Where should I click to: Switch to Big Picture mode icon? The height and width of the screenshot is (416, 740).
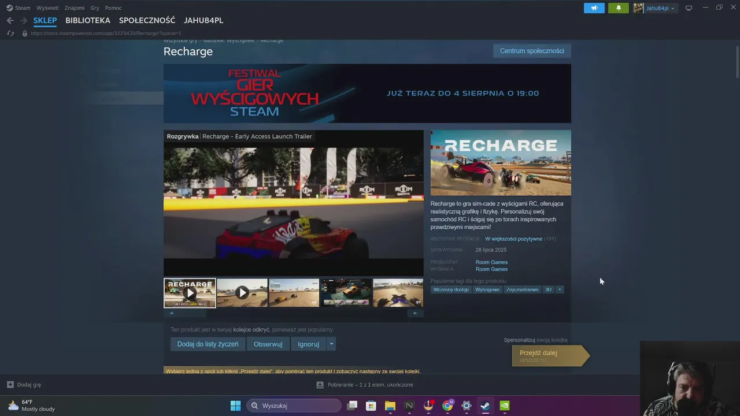tap(689, 8)
